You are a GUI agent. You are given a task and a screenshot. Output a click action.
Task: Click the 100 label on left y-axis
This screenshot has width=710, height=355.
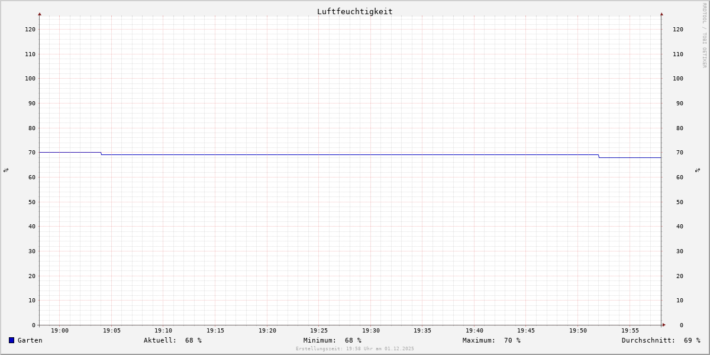tap(30, 78)
